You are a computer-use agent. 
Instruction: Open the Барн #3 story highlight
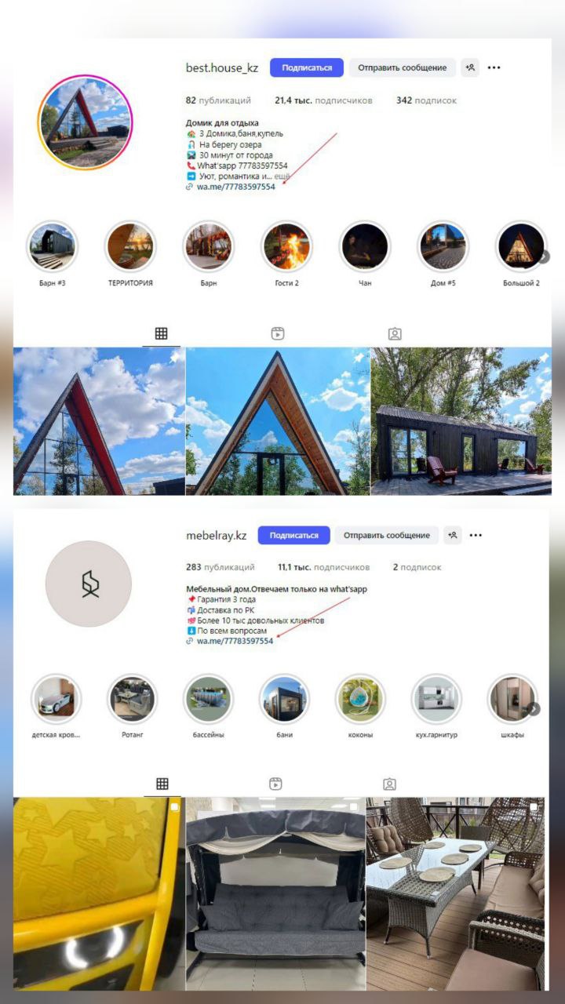click(x=52, y=246)
